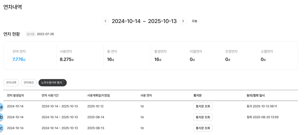Click the 입사일 badge
304x135 pixels.
[x=30, y=34]
